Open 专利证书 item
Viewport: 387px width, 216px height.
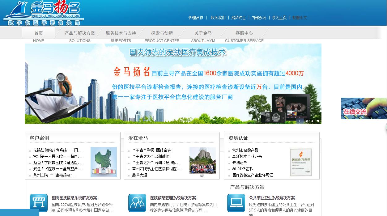240,163
